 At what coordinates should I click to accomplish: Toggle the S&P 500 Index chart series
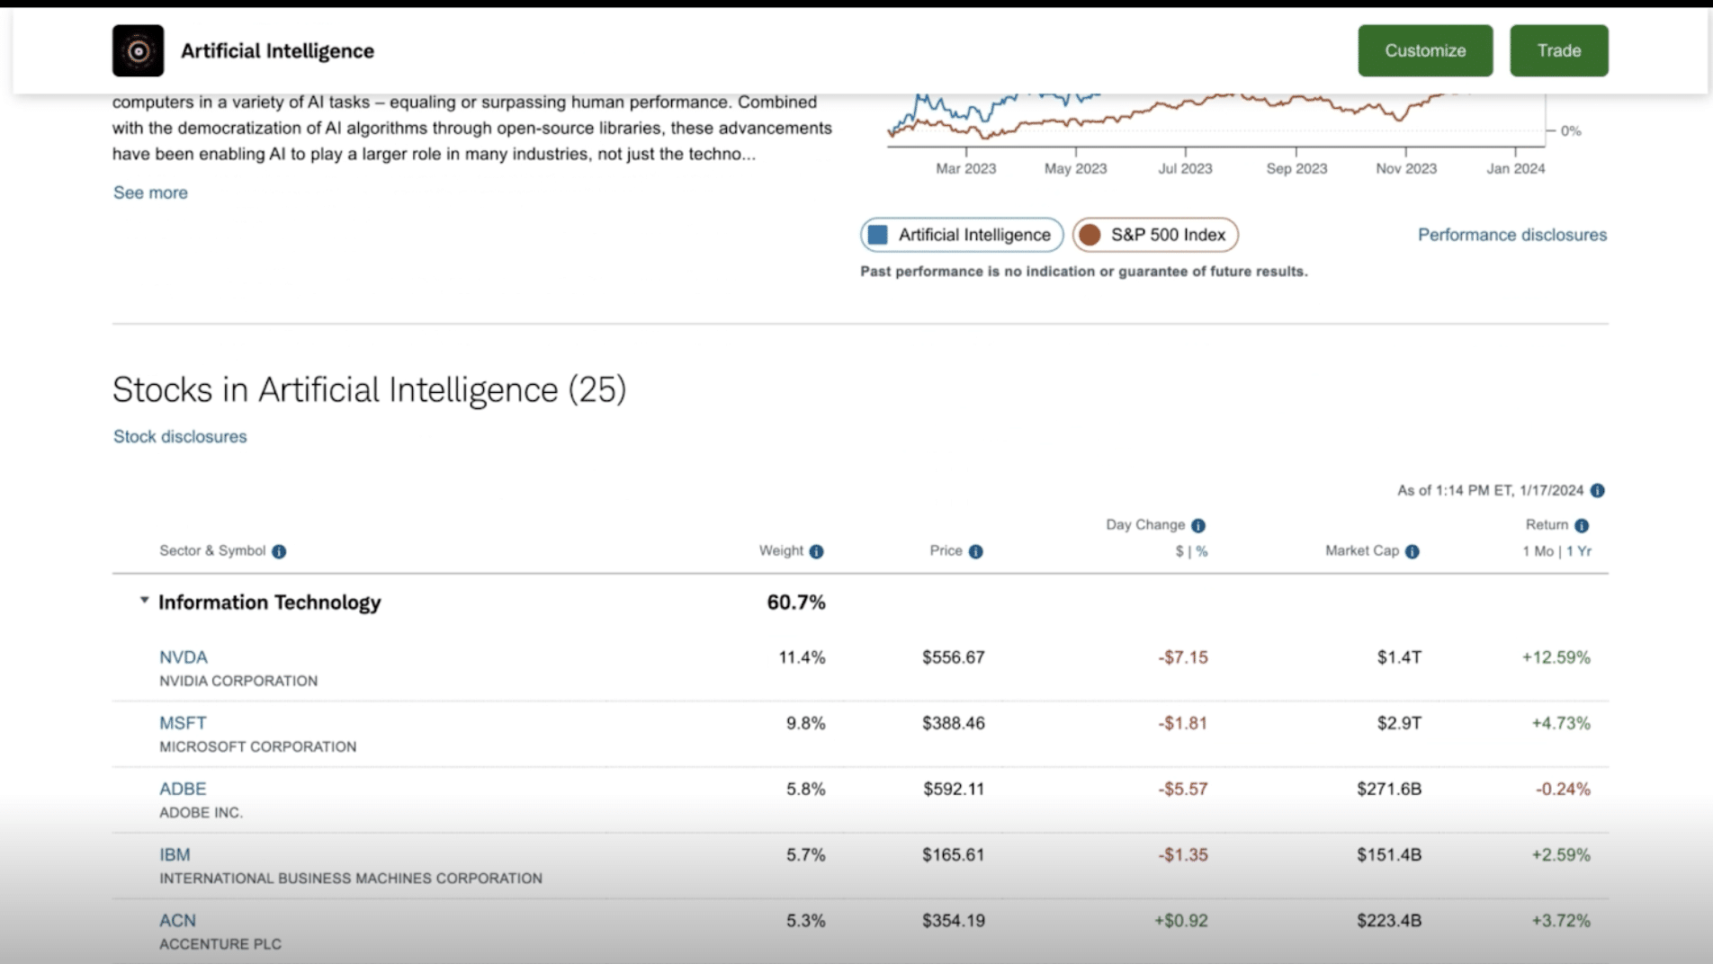[1156, 235]
